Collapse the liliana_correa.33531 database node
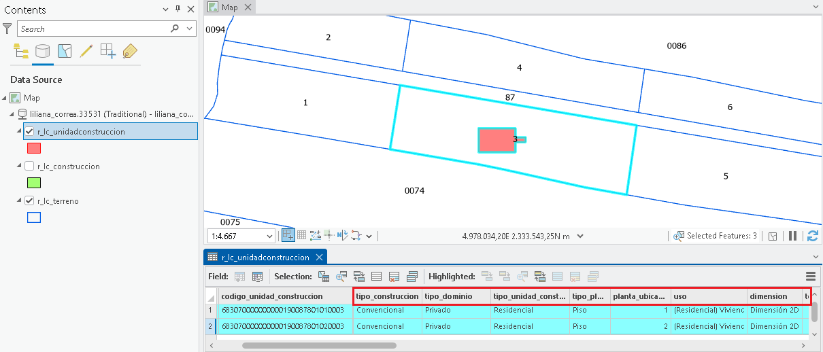823x352 pixels. tap(12, 114)
